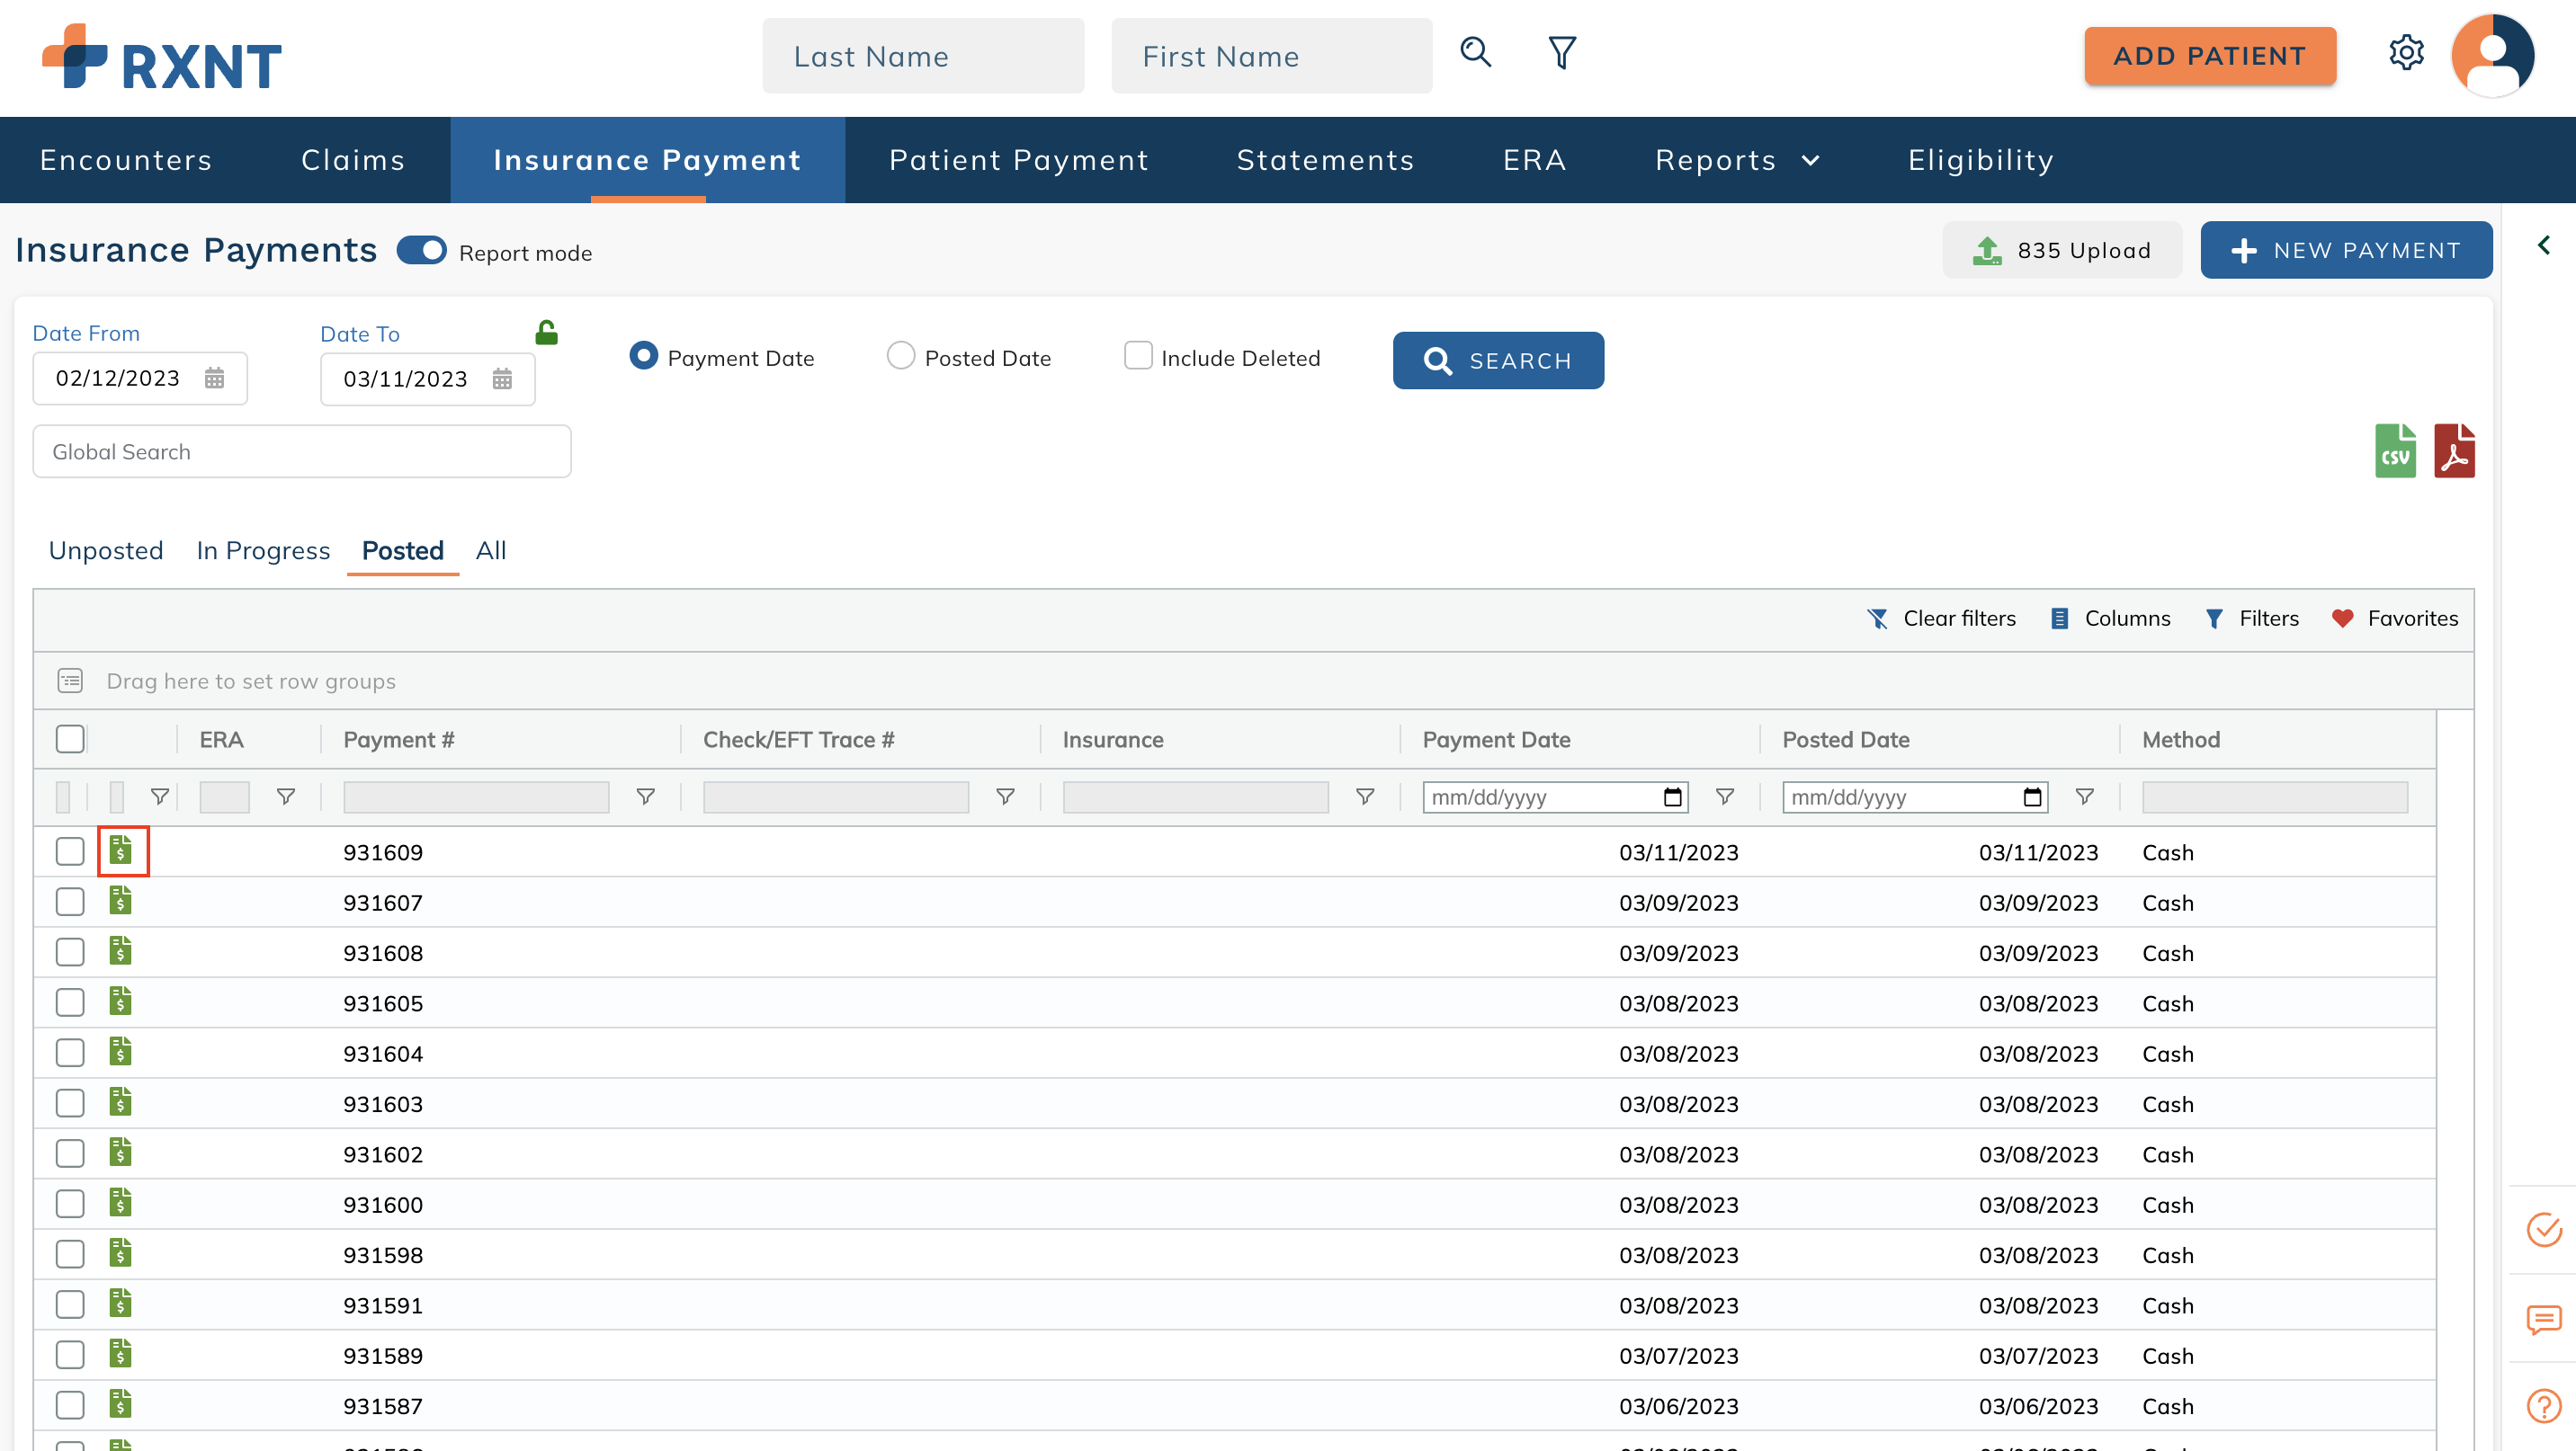
Task: Open the Posted Date filter date picker
Action: pos(2031,797)
